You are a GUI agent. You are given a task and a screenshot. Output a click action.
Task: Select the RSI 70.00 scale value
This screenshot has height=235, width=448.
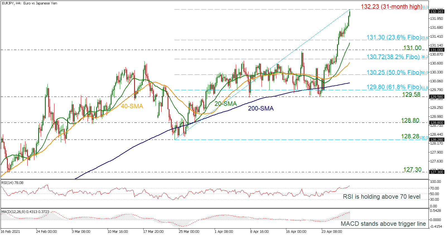click(435, 188)
